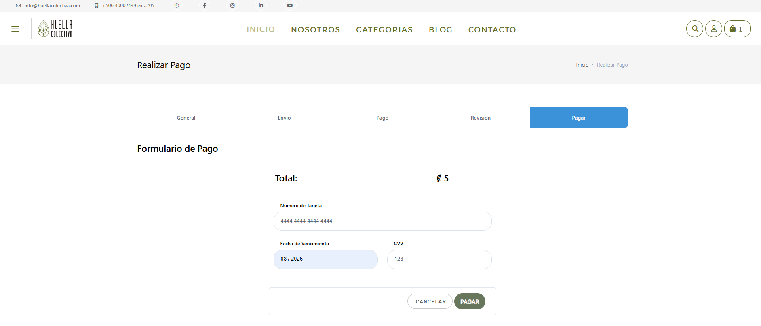Switch to the Envío step tab

284,118
